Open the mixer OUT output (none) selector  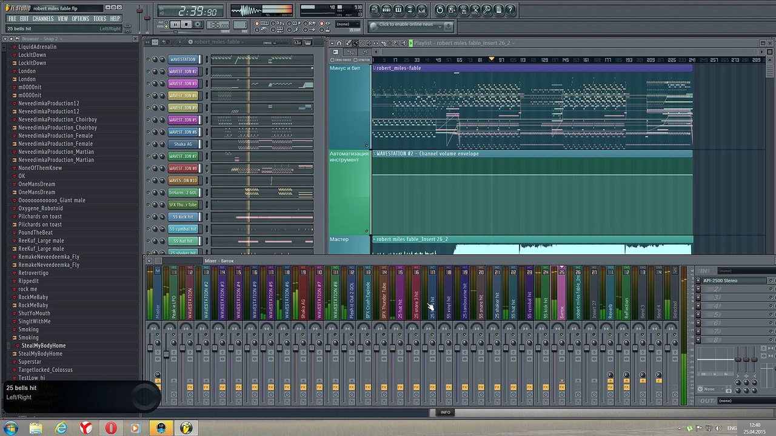746,401
